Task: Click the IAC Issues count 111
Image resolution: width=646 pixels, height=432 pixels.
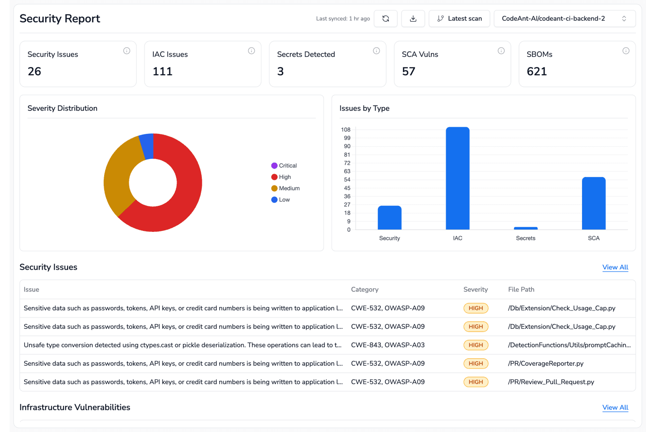Action: [x=162, y=71]
